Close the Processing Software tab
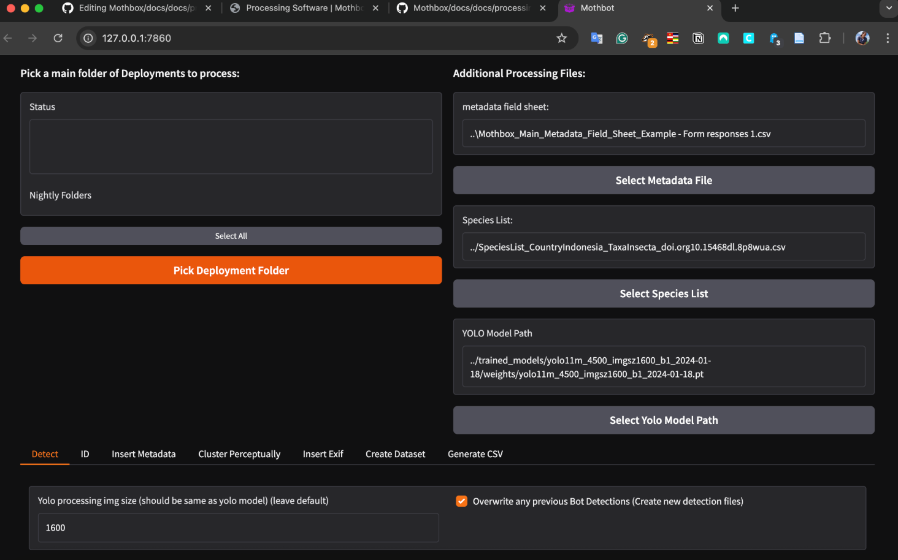 tap(375, 8)
